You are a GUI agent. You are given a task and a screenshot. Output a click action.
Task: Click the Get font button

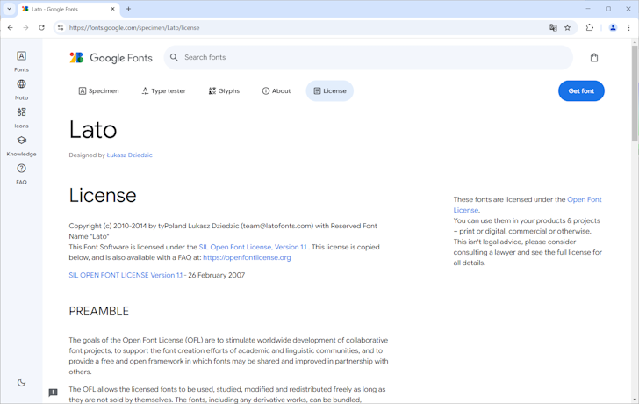pyautogui.click(x=581, y=91)
